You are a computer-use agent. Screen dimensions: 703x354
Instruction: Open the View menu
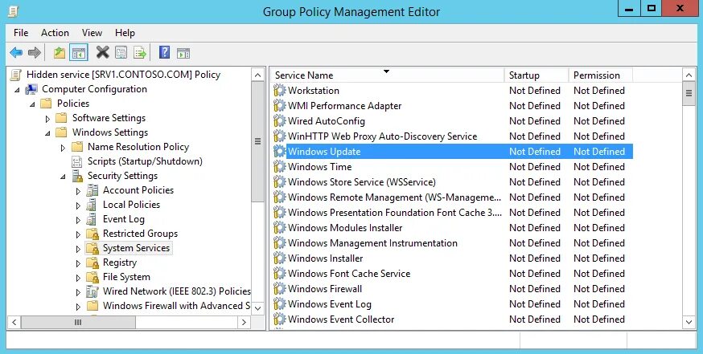click(x=92, y=33)
